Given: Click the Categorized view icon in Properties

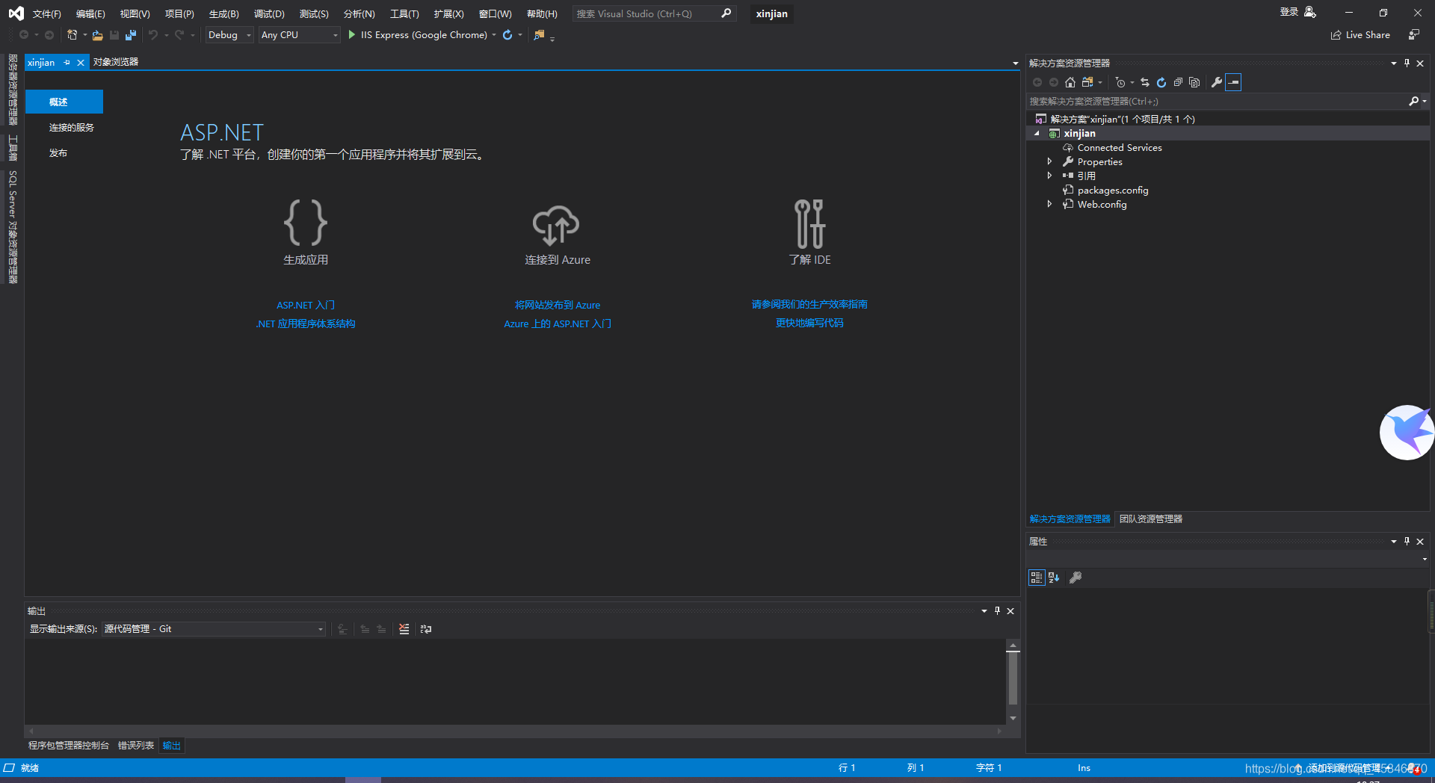Looking at the screenshot, I should tap(1037, 578).
